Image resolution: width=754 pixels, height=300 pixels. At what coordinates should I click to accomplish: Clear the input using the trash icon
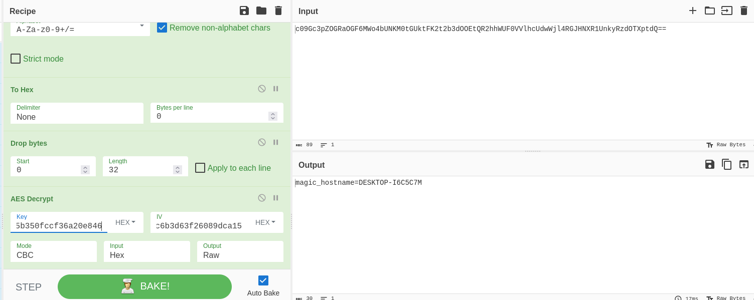coord(744,11)
